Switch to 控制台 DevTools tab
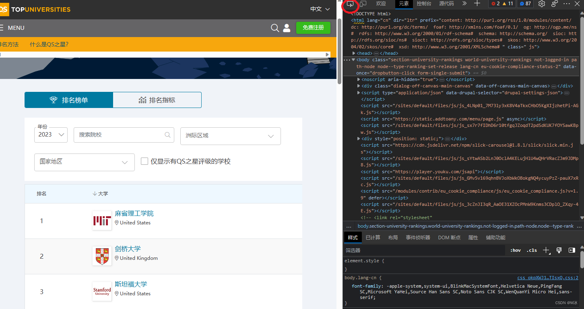584x309 pixels. click(x=424, y=4)
